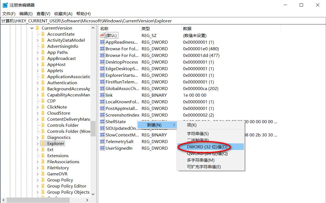Click the CurrentVersion folder icon
The height and width of the screenshot is (203, 326).
pos(38,28)
